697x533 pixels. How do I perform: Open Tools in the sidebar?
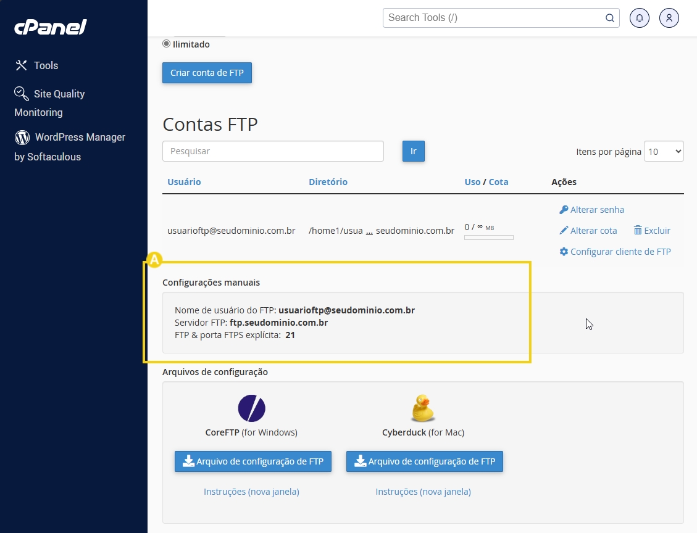tap(36, 65)
